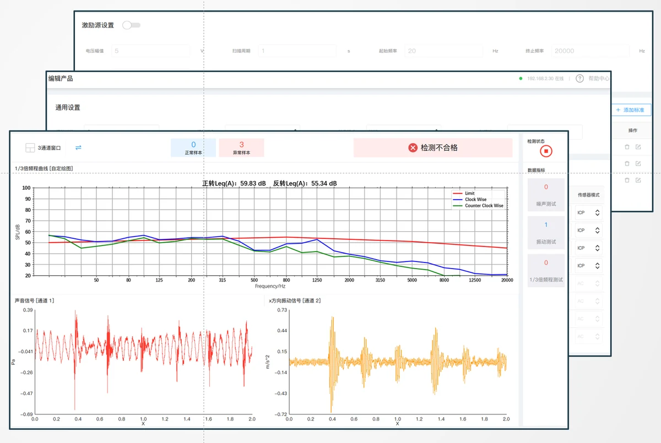Click the red X icon beside 检测不合格

413,147
